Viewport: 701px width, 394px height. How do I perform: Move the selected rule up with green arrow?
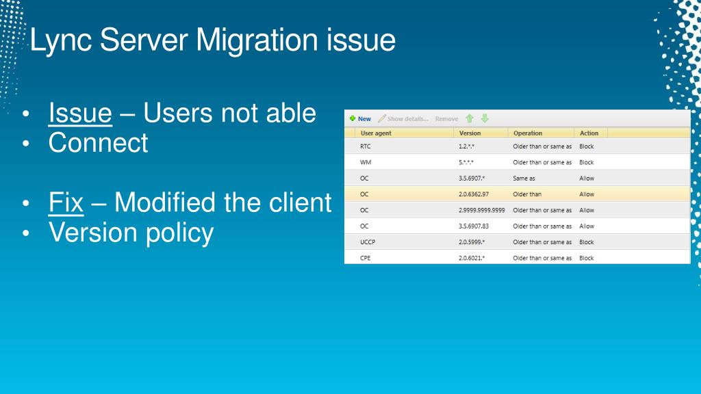tap(470, 118)
